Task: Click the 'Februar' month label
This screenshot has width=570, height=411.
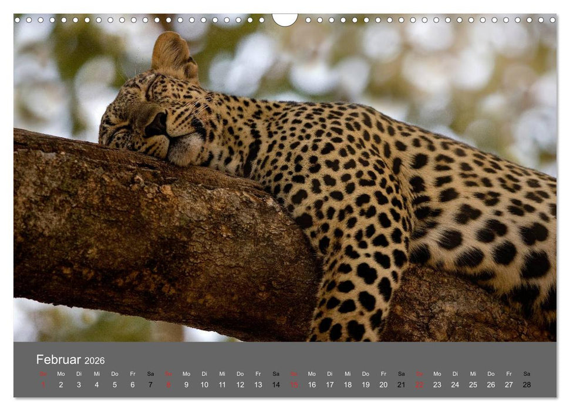Action: coord(59,359)
